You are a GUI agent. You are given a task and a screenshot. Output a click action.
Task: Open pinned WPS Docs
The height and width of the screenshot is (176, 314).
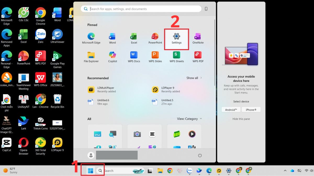tap(134, 57)
